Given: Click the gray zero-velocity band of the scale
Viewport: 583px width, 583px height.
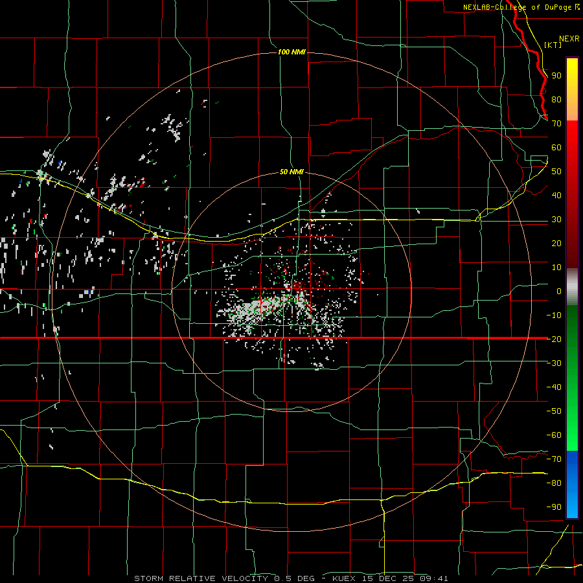Looking at the screenshot, I should (x=572, y=287).
